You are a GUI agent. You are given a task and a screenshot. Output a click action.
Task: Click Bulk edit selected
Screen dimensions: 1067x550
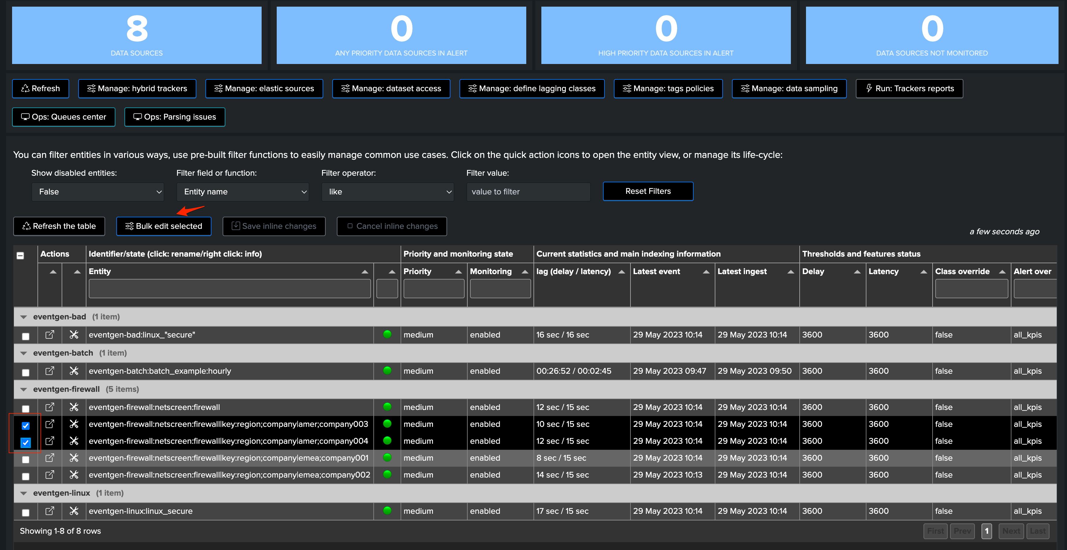point(164,226)
